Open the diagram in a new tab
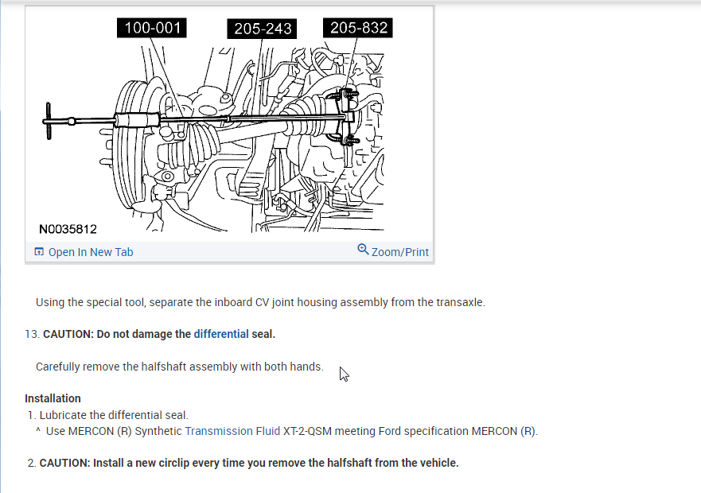This screenshot has height=493, width=701. click(90, 252)
